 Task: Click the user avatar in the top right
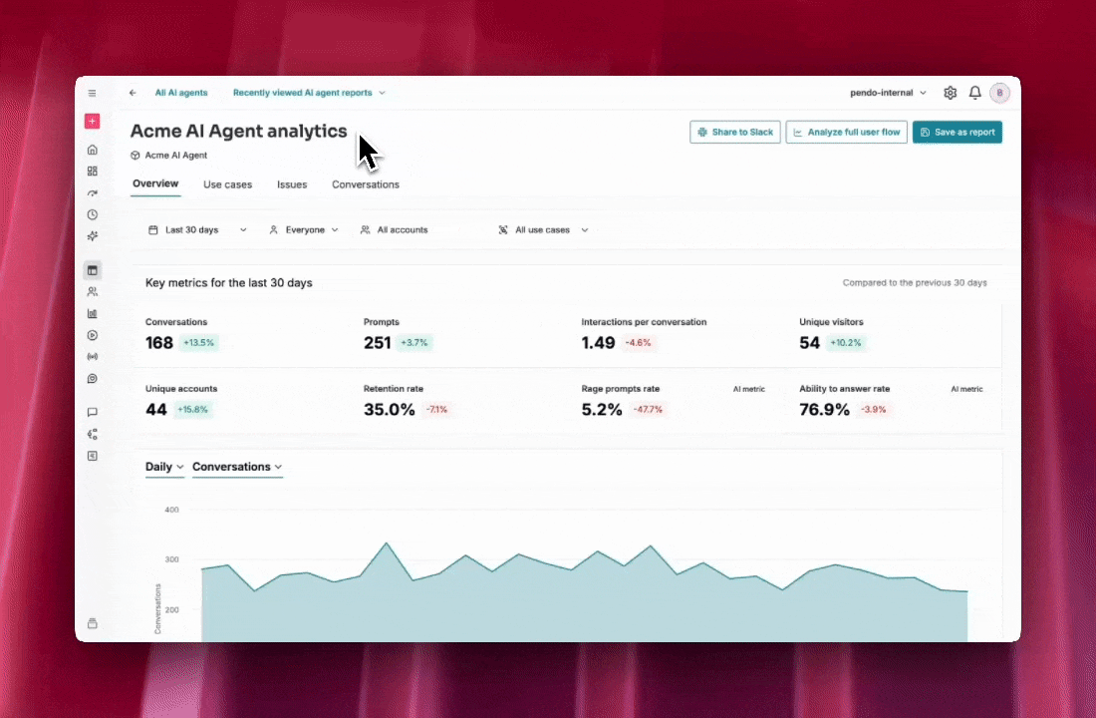(x=999, y=93)
